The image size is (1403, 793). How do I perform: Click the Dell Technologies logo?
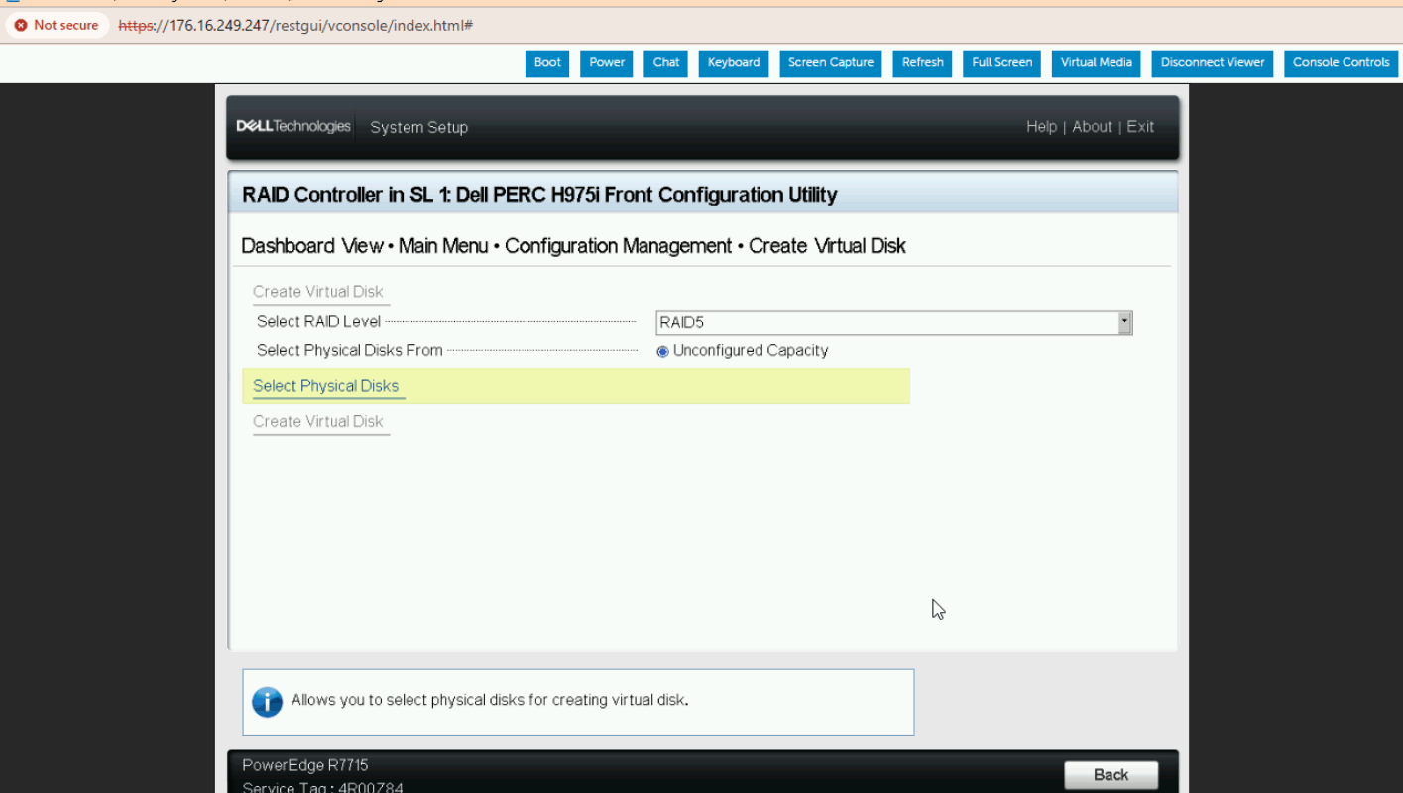pos(293,127)
